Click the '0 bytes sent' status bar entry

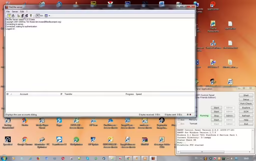170,115
